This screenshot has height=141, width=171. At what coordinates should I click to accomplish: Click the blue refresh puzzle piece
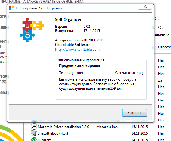pos(27,36)
